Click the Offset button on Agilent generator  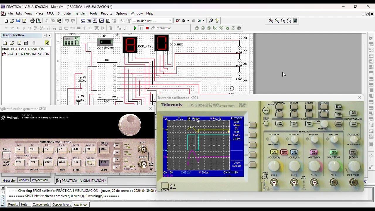48,162
